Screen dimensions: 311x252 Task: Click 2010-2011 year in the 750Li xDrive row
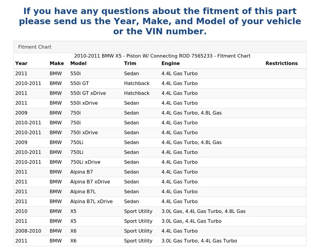tap(28, 162)
